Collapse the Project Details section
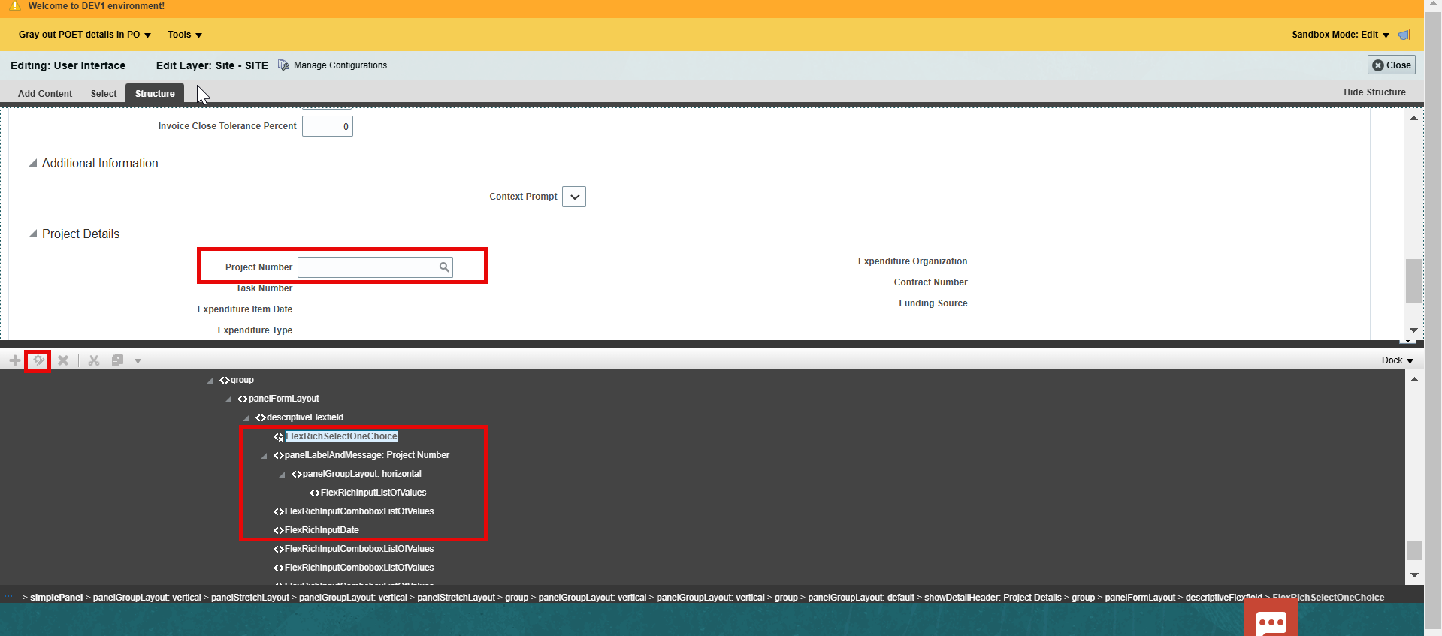This screenshot has height=636, width=1442. [32, 234]
